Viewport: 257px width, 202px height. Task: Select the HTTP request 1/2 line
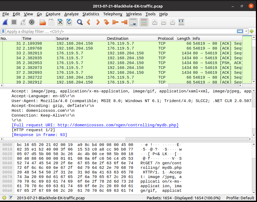coord(33,130)
